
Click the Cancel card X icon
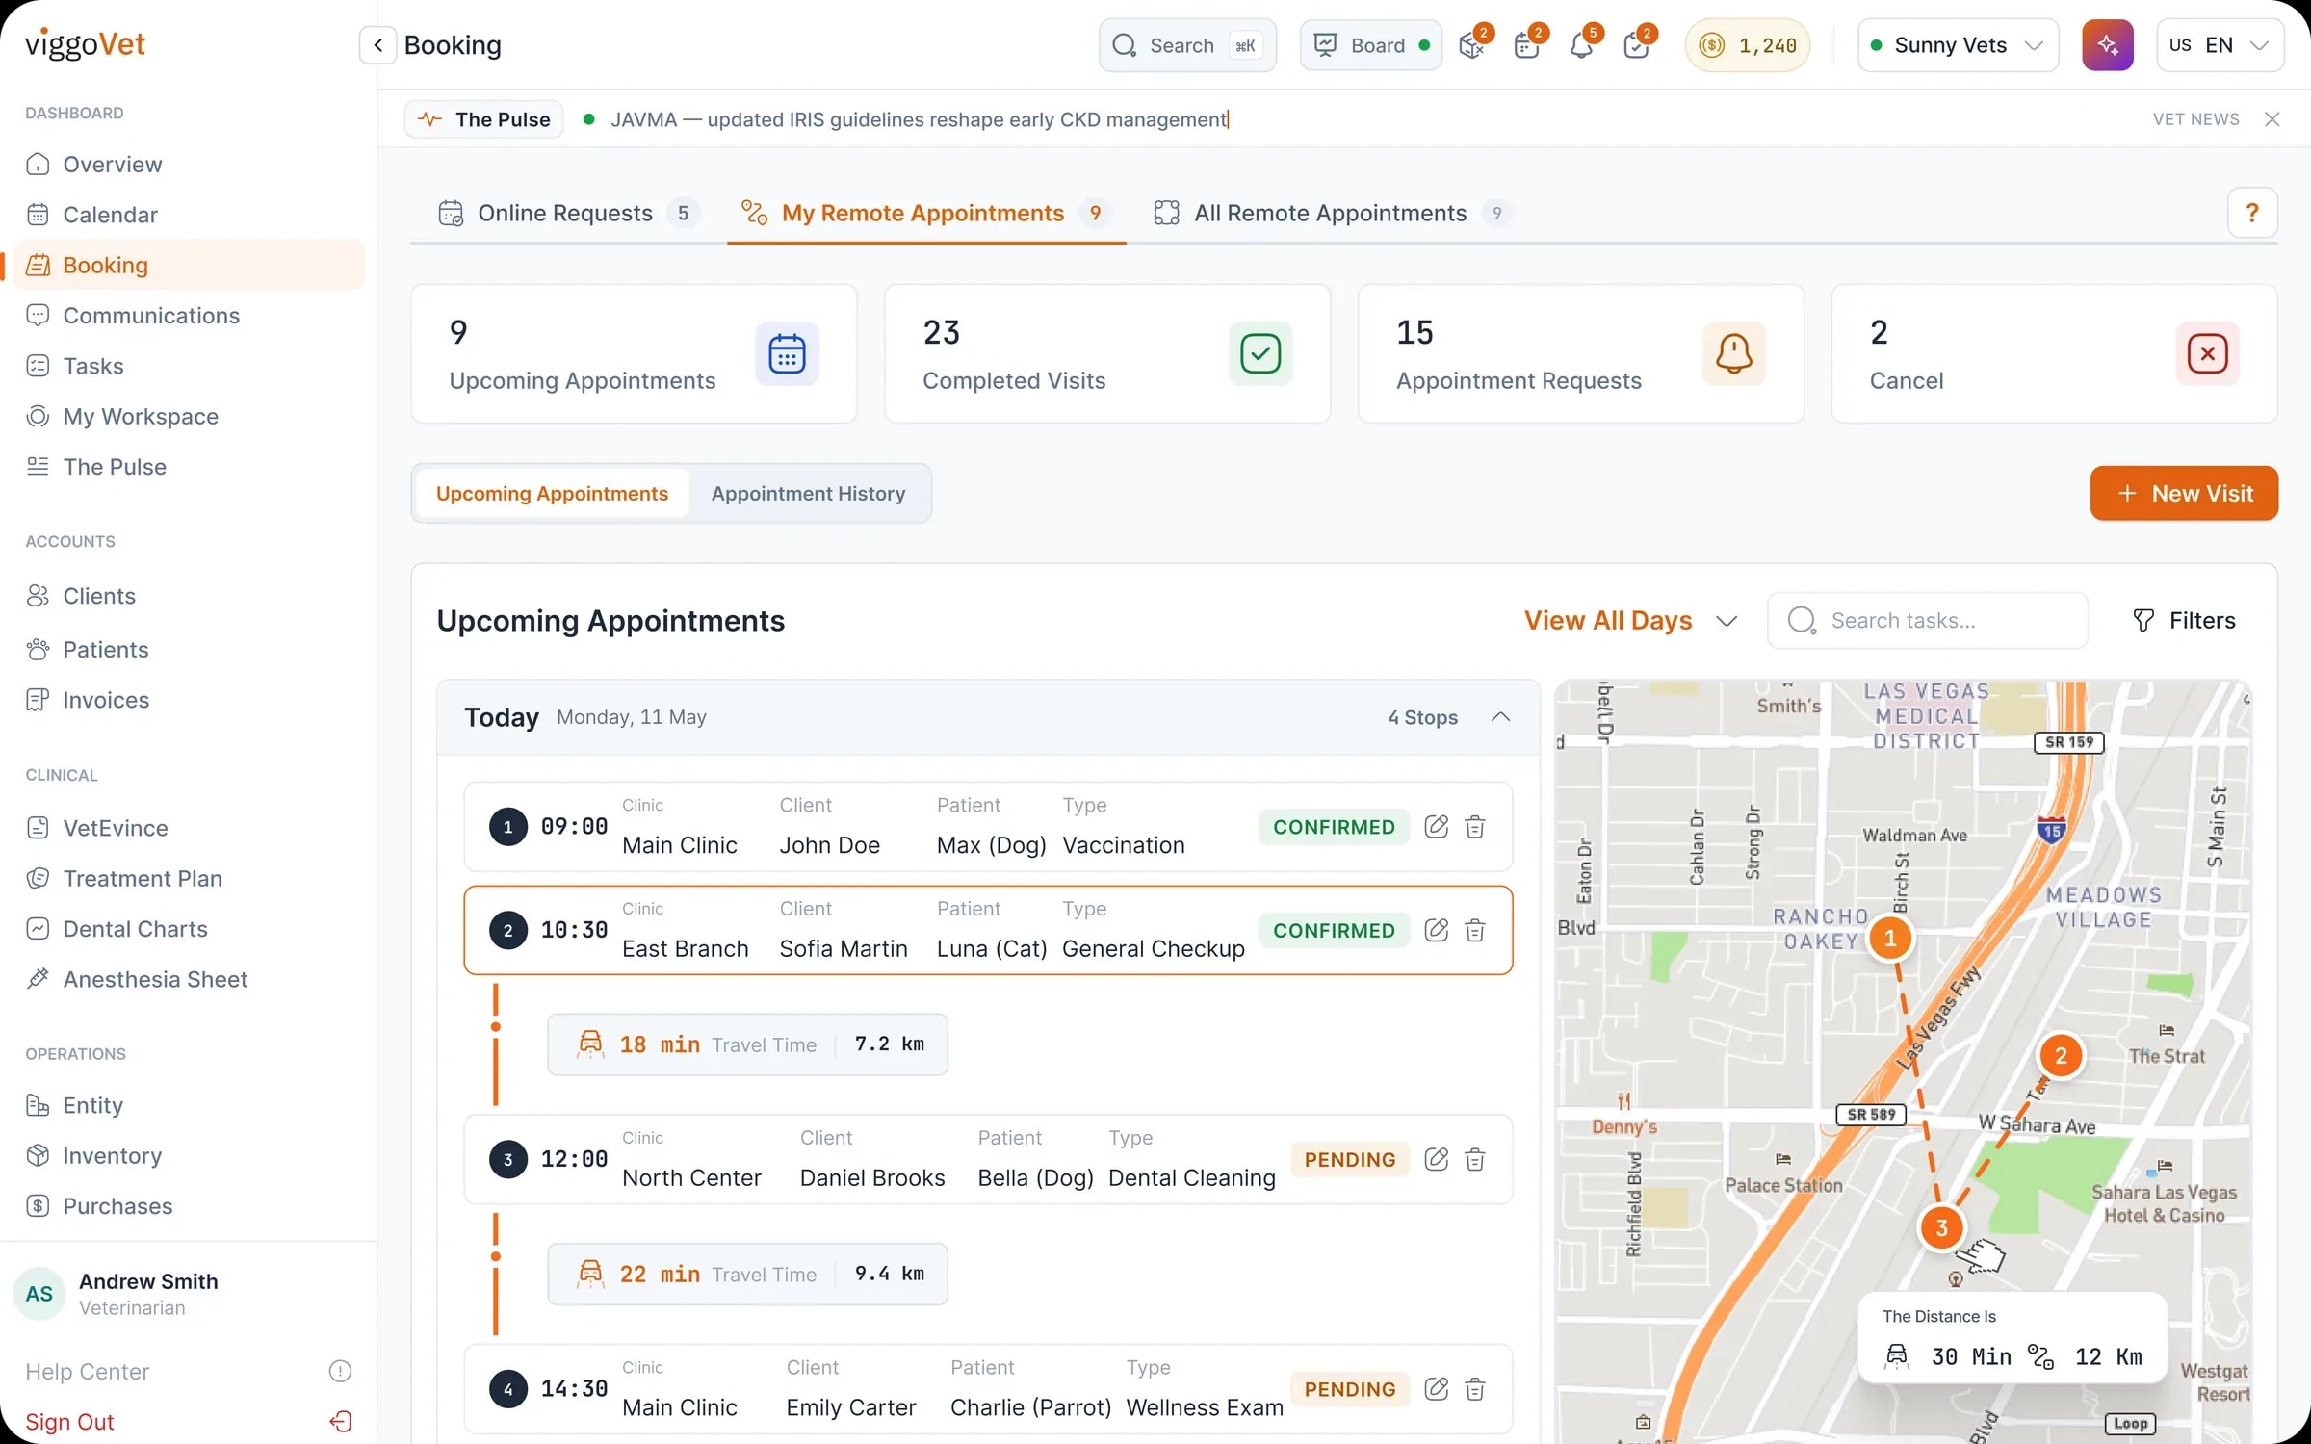click(x=2207, y=353)
